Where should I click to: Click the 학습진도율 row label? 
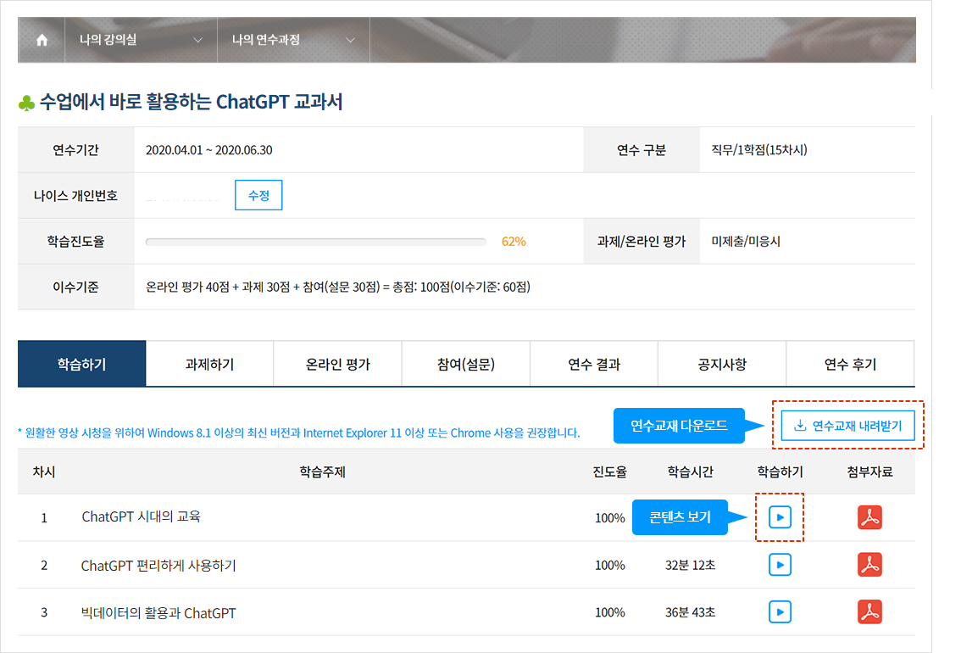coord(75,242)
